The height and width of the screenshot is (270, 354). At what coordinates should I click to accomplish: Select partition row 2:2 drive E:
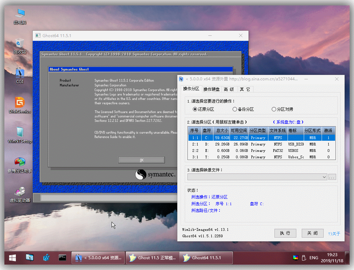(262, 151)
